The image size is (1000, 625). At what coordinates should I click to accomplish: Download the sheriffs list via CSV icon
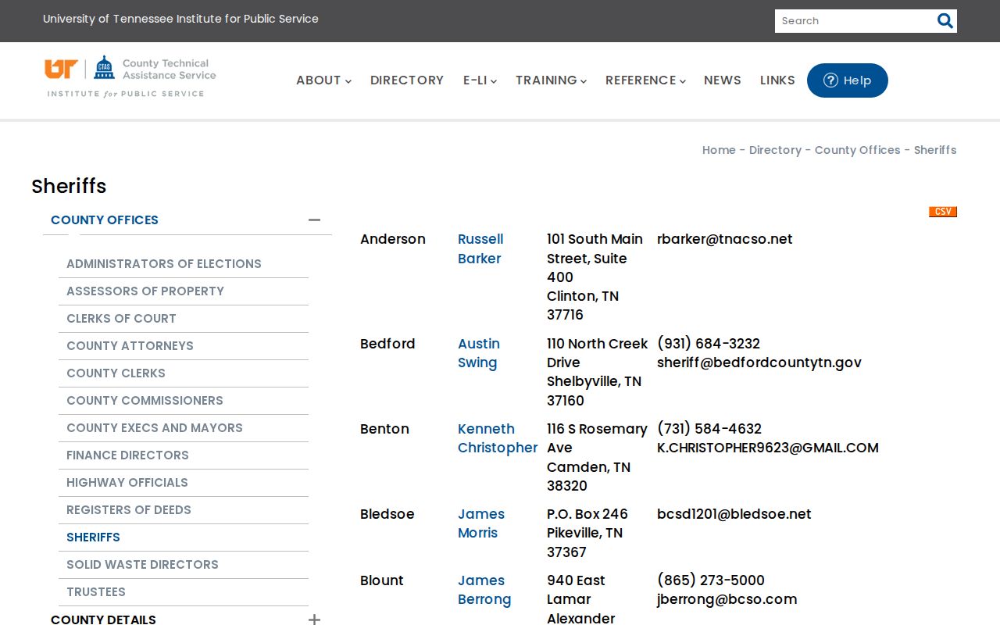tap(942, 212)
